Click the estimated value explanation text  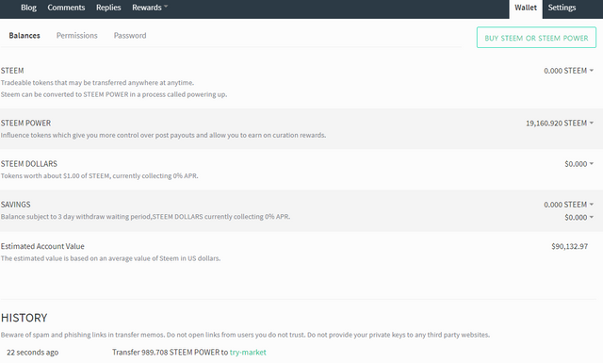111,258
